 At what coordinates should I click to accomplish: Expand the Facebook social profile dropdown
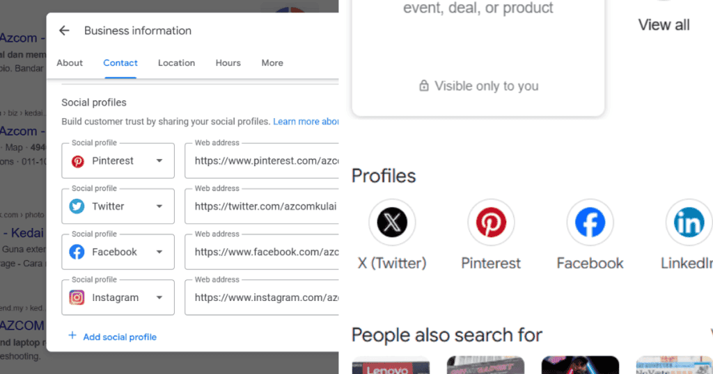pos(159,252)
